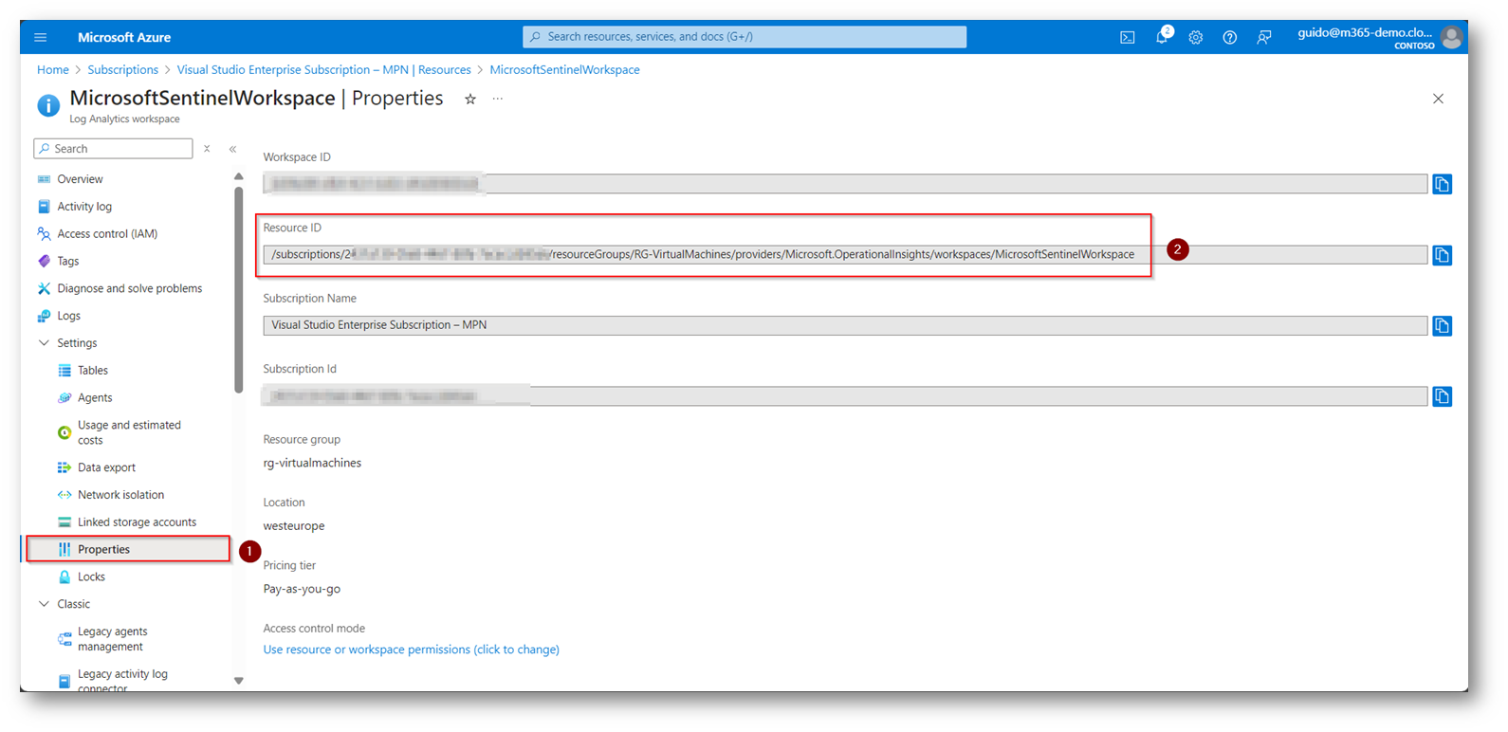
Task: Go to Subscriptions breadcrumb
Action: coord(123,70)
